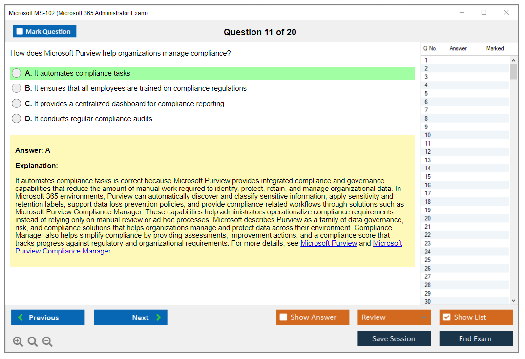Tick the Mark Question checkbox
Screen dimensions: 525x359
(x=20, y=31)
